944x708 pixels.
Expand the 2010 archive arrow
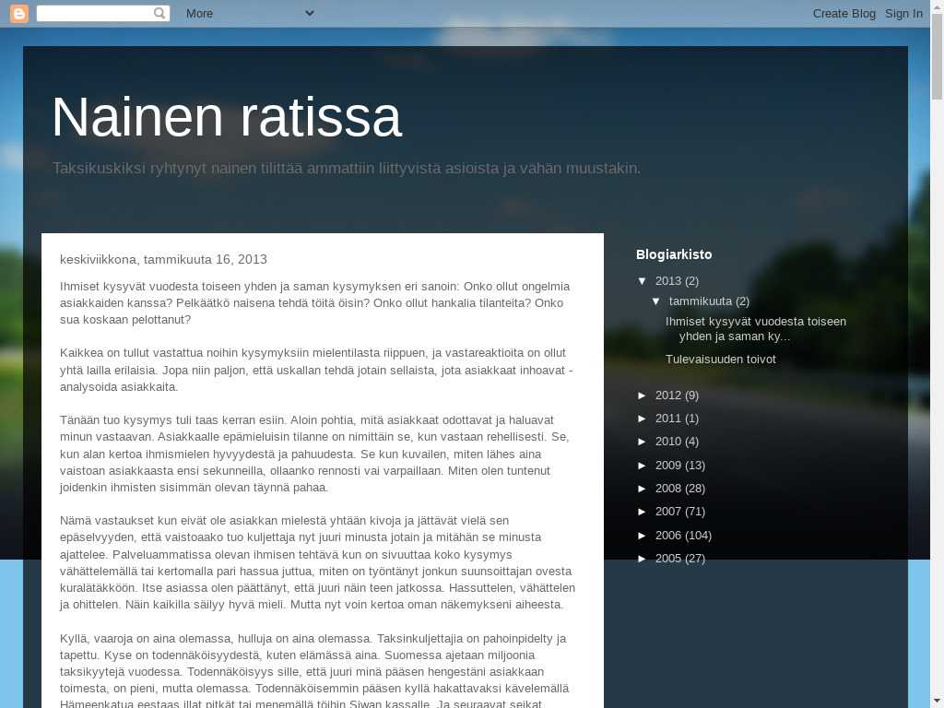click(x=643, y=441)
